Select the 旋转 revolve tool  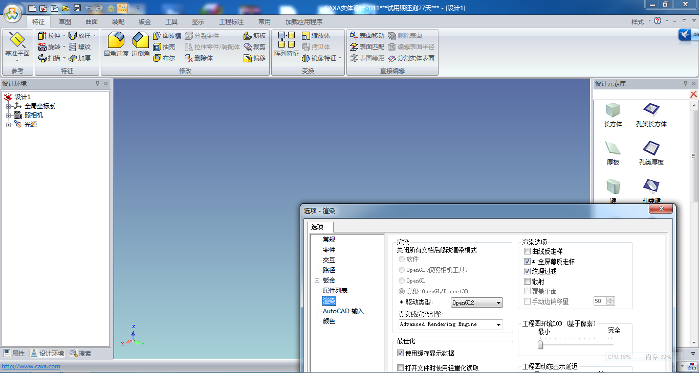(x=49, y=47)
